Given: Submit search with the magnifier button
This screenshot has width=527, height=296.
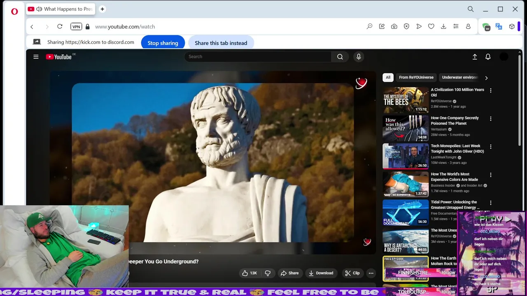Looking at the screenshot, I should click(x=340, y=57).
